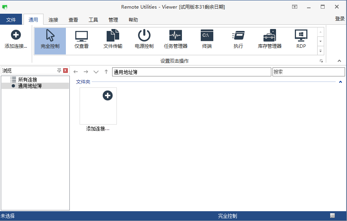Collapse the 文件夹 section group

coord(341,82)
